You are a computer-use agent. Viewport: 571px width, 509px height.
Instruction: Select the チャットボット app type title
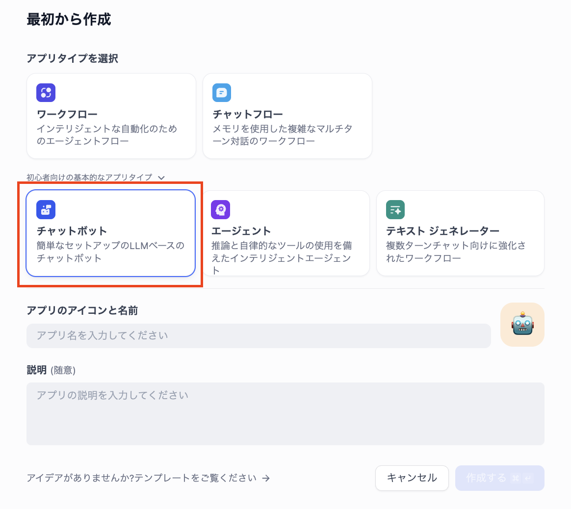[72, 231]
